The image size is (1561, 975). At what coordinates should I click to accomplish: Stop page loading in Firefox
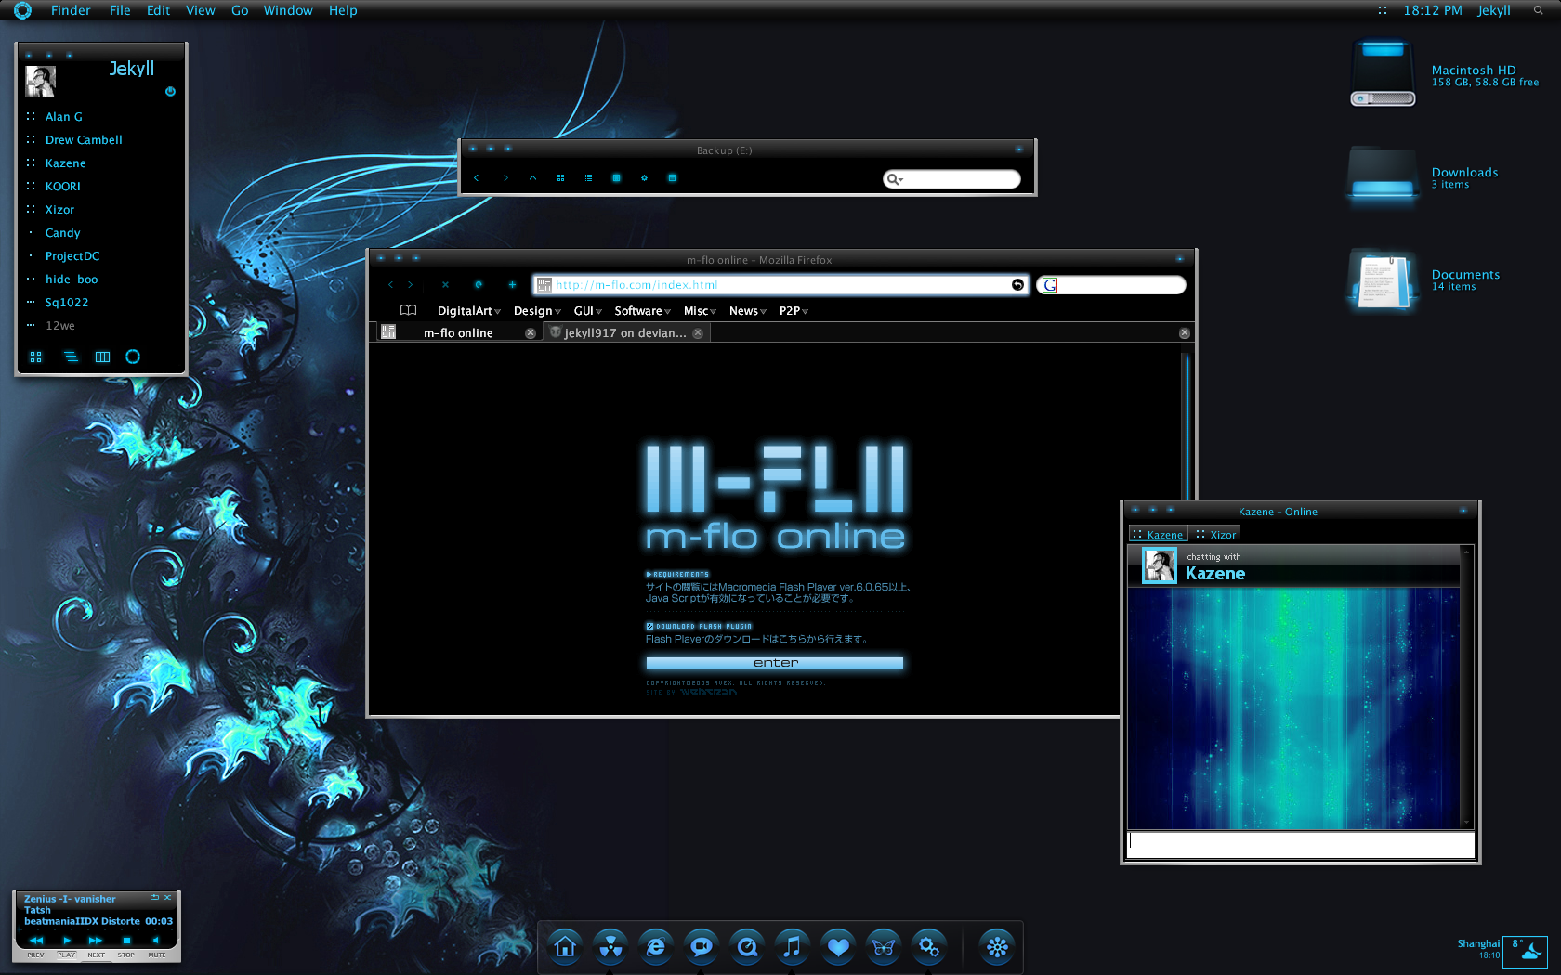coord(445,285)
